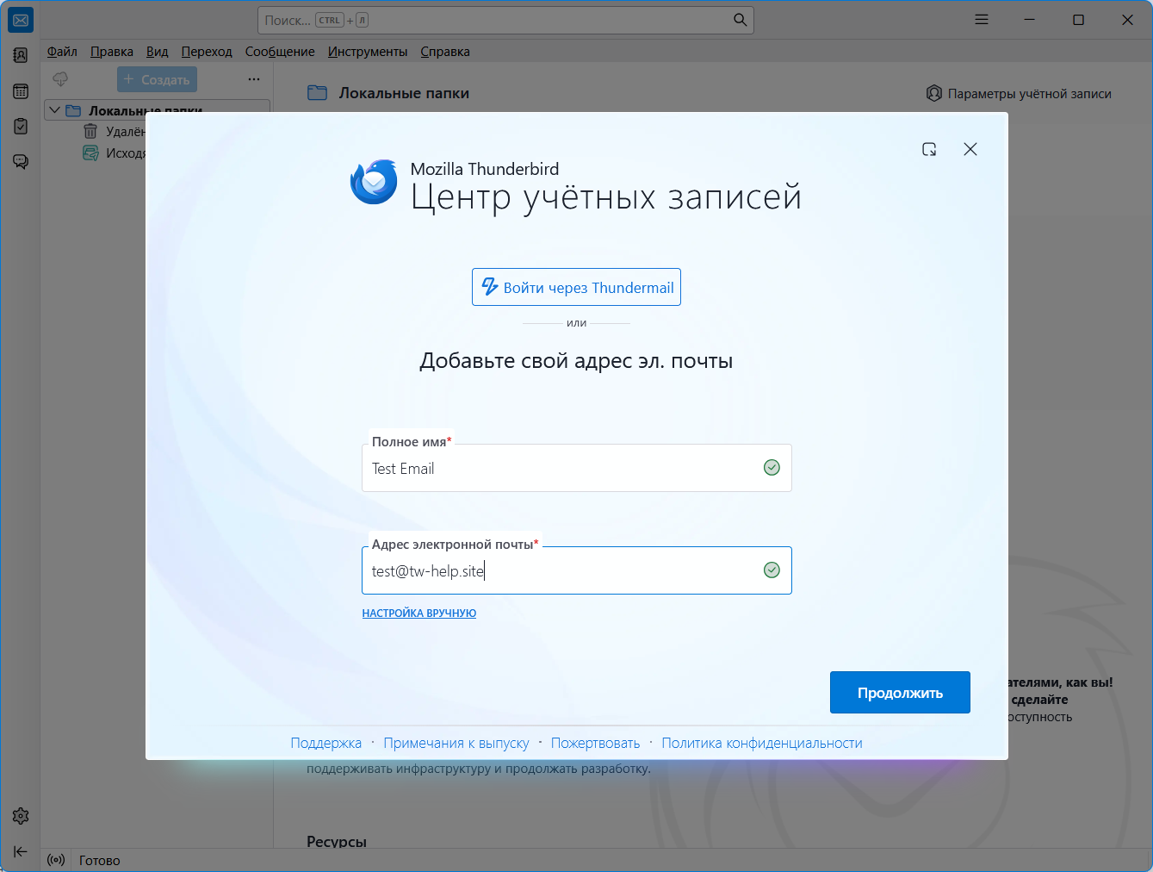Click the Ресурсы heading text
The height and width of the screenshot is (872, 1153).
click(x=337, y=842)
